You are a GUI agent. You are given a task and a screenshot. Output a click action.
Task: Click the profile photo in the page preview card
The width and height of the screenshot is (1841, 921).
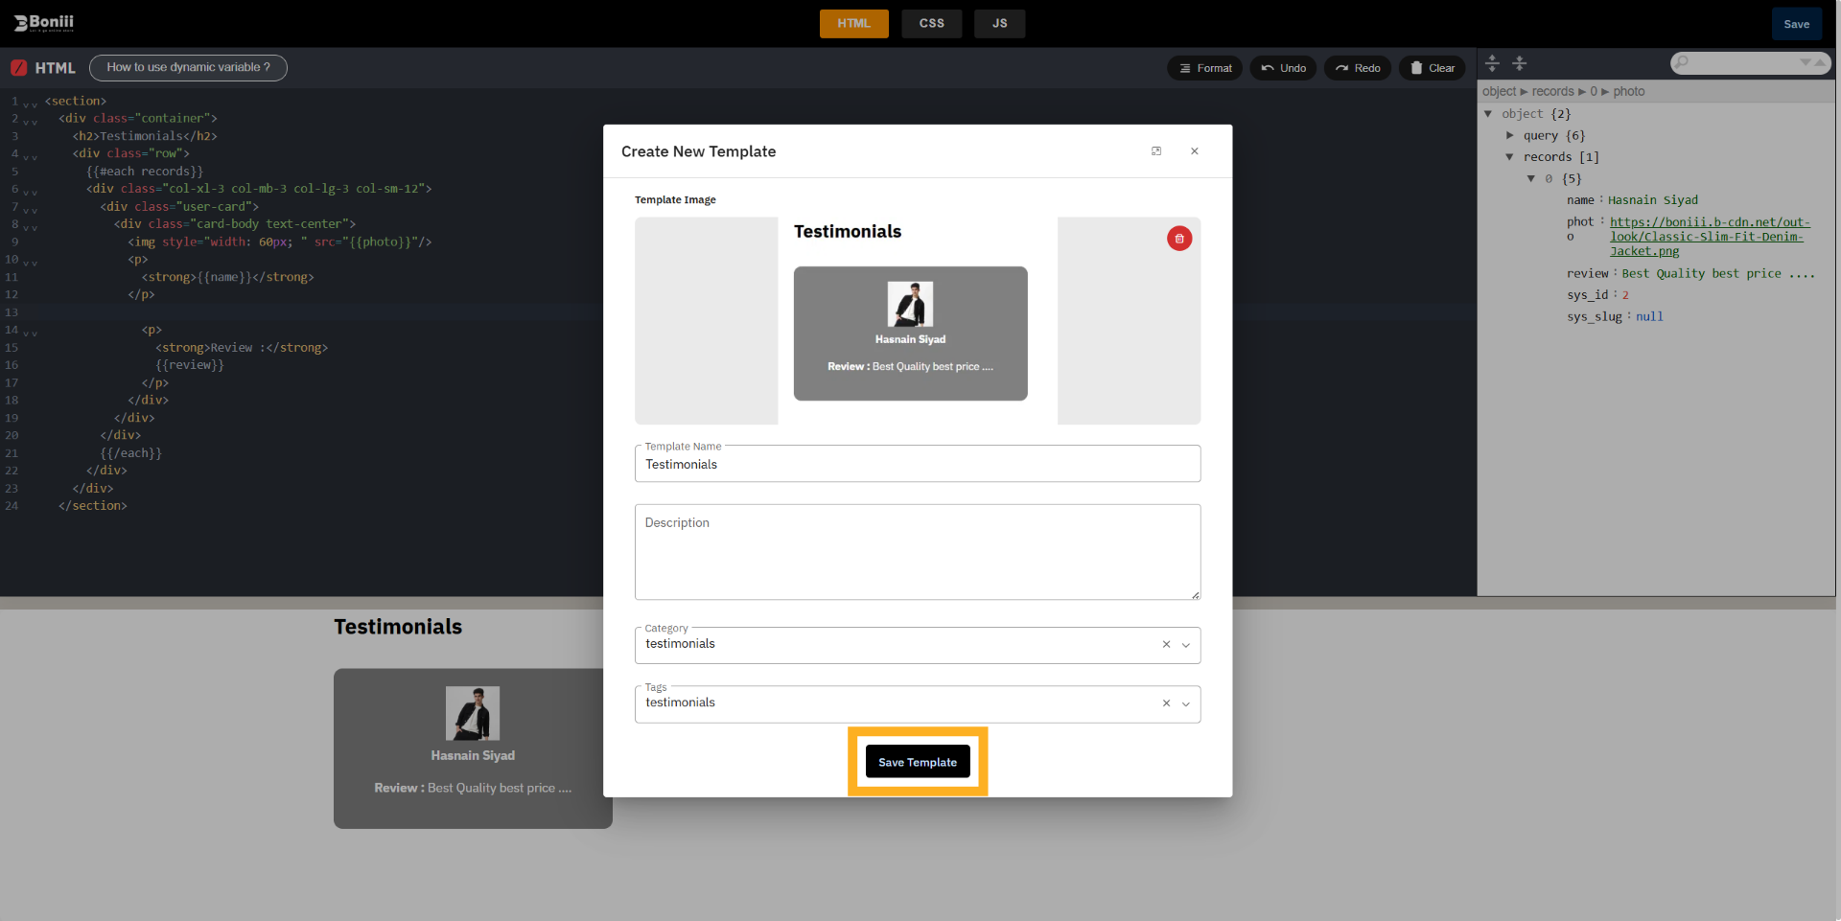tap(473, 713)
